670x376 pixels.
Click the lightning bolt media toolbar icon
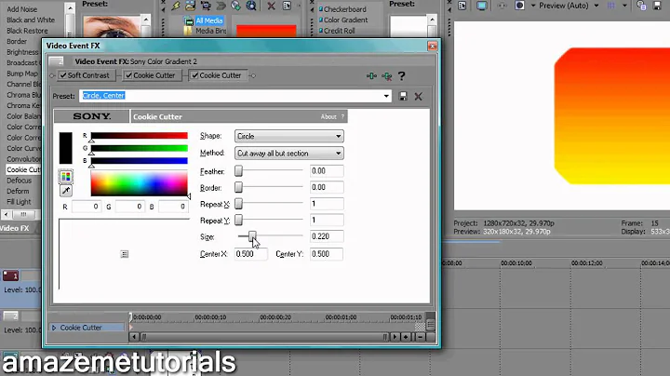point(176,6)
